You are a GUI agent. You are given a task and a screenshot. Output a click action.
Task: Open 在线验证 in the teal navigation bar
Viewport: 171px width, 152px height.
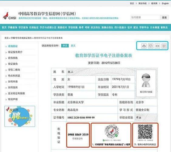pyautogui.click(x=34, y=27)
